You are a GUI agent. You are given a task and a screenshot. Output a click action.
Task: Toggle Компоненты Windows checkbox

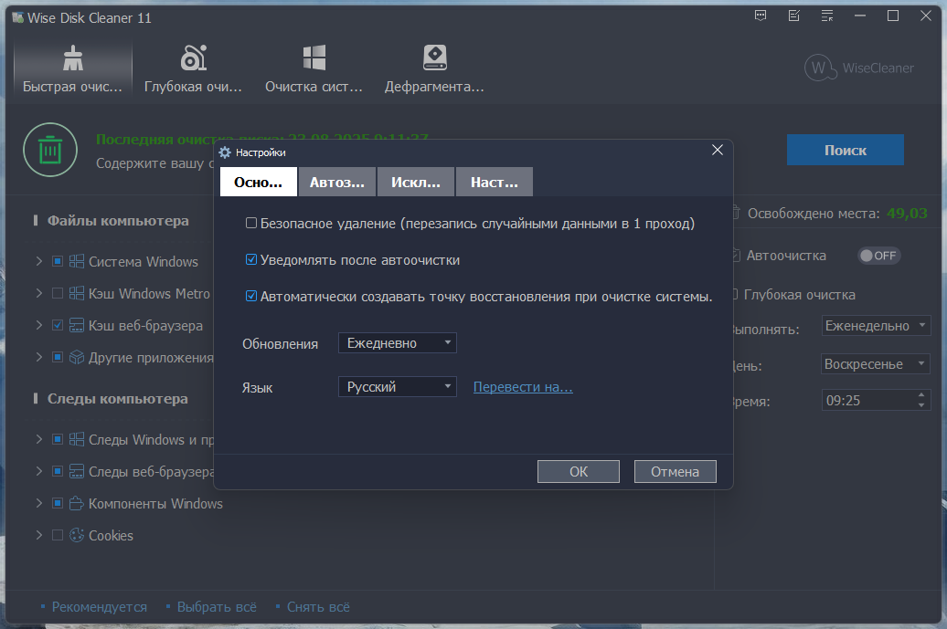click(58, 503)
